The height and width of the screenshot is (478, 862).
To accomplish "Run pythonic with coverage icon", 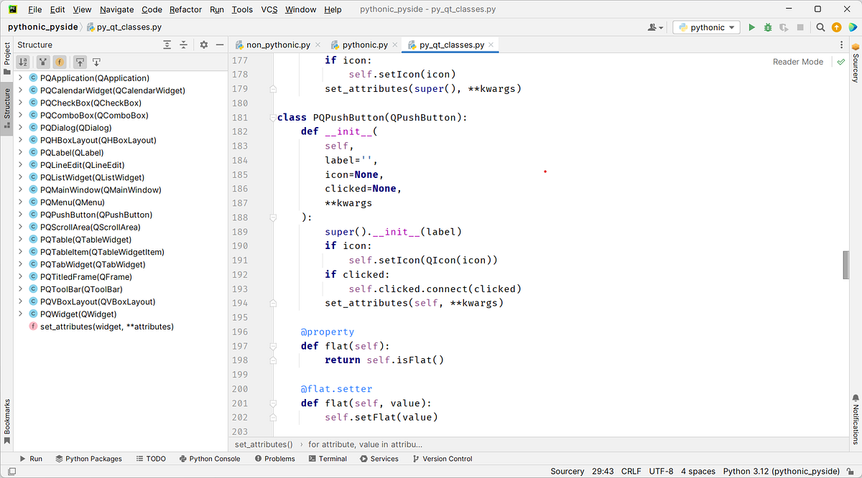I will coord(783,27).
